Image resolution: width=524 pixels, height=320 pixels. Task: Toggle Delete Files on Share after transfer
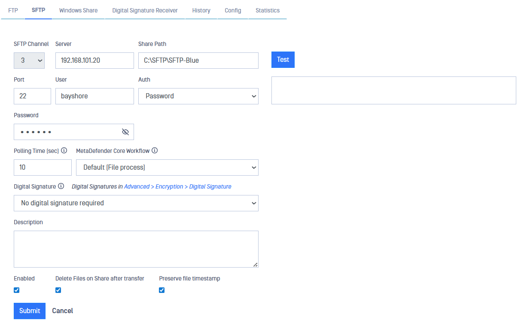tap(58, 290)
